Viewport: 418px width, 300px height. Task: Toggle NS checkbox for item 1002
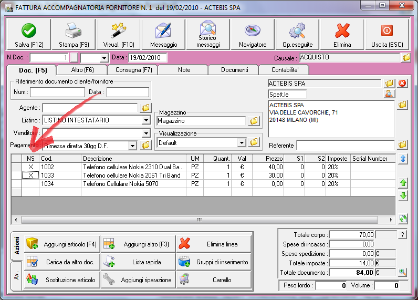click(x=30, y=167)
